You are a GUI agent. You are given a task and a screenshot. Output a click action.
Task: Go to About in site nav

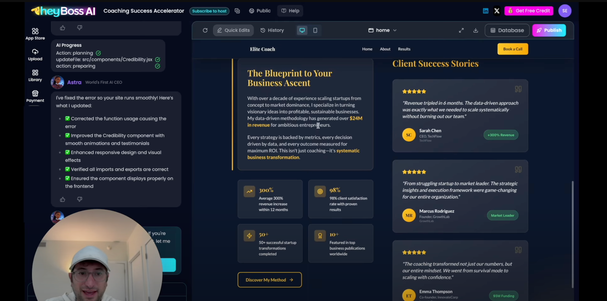[x=385, y=49]
